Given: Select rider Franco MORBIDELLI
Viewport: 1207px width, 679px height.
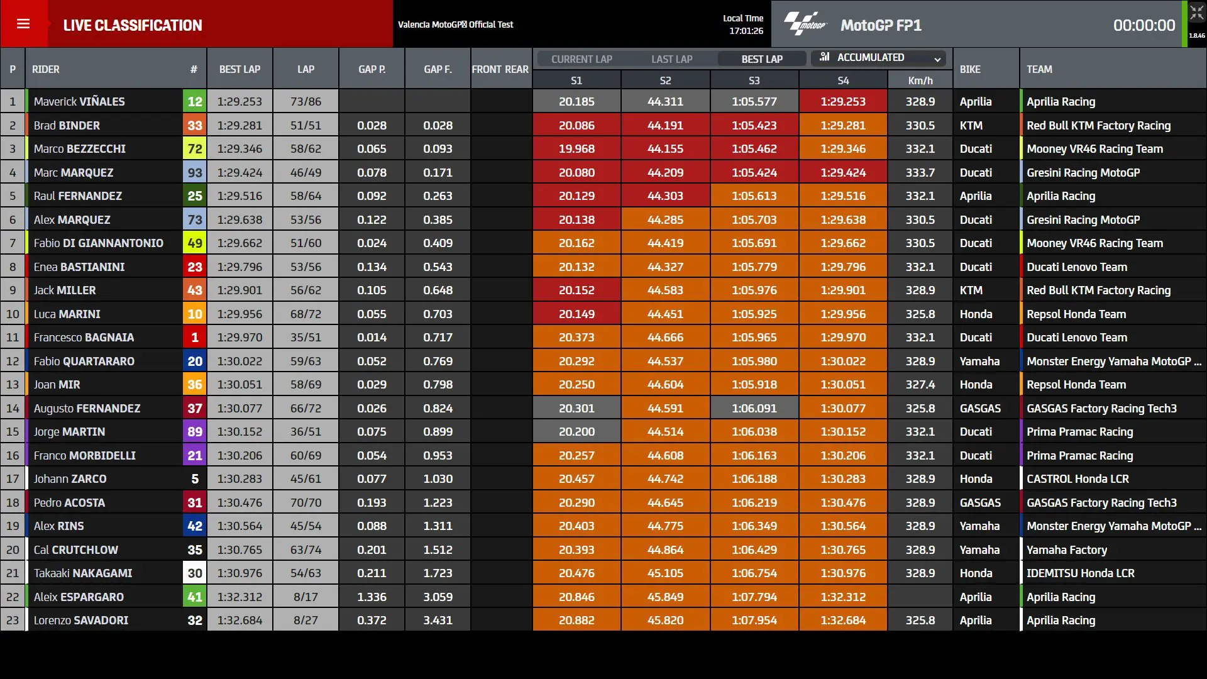Looking at the screenshot, I should (x=85, y=455).
